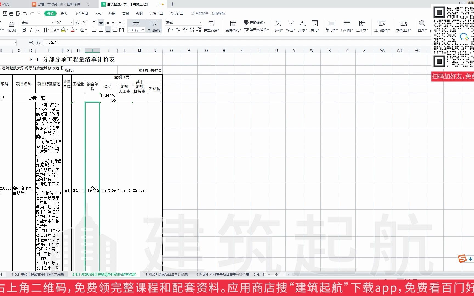The height and width of the screenshot is (296, 474).
Task: Open the View (视图) tab
Action: pos(139,13)
